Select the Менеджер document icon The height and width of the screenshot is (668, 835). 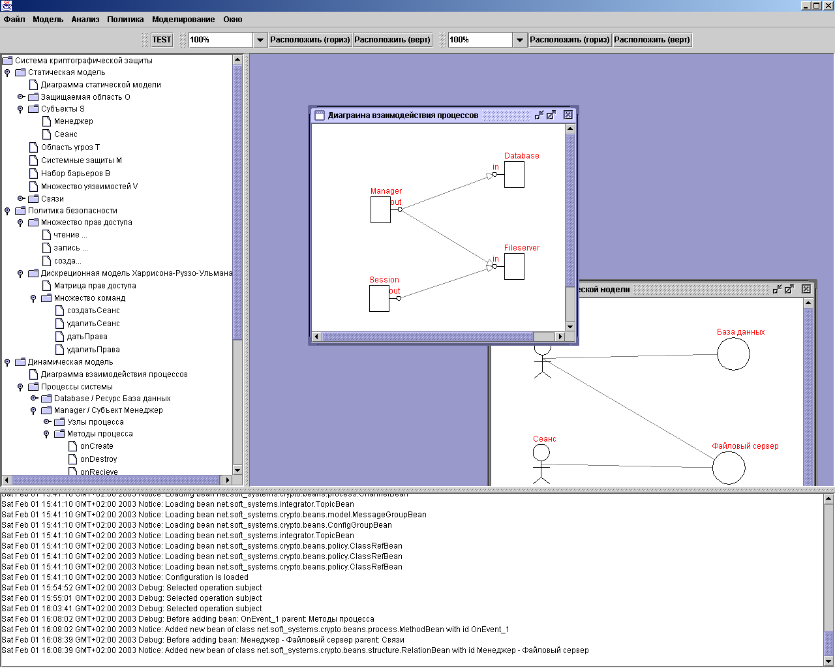[47, 121]
